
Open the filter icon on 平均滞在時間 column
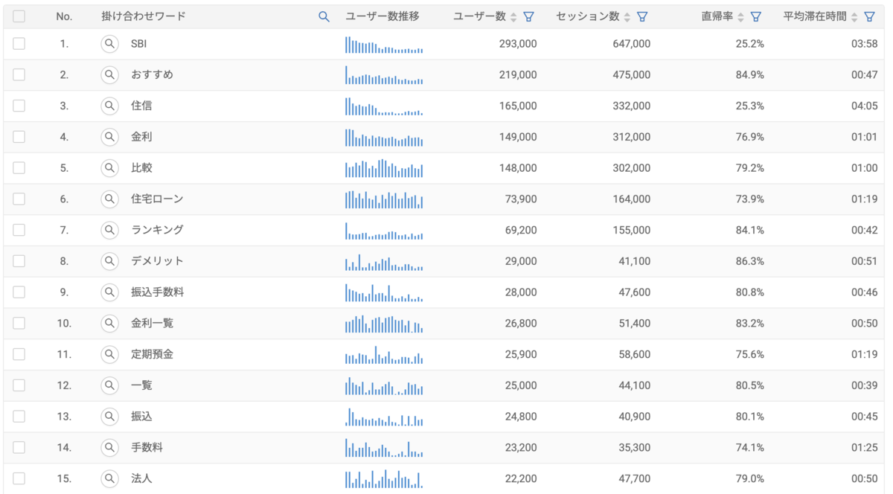tap(869, 16)
